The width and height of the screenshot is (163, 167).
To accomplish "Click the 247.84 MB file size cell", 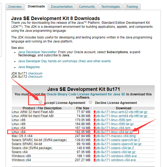I will coord(83,136).
